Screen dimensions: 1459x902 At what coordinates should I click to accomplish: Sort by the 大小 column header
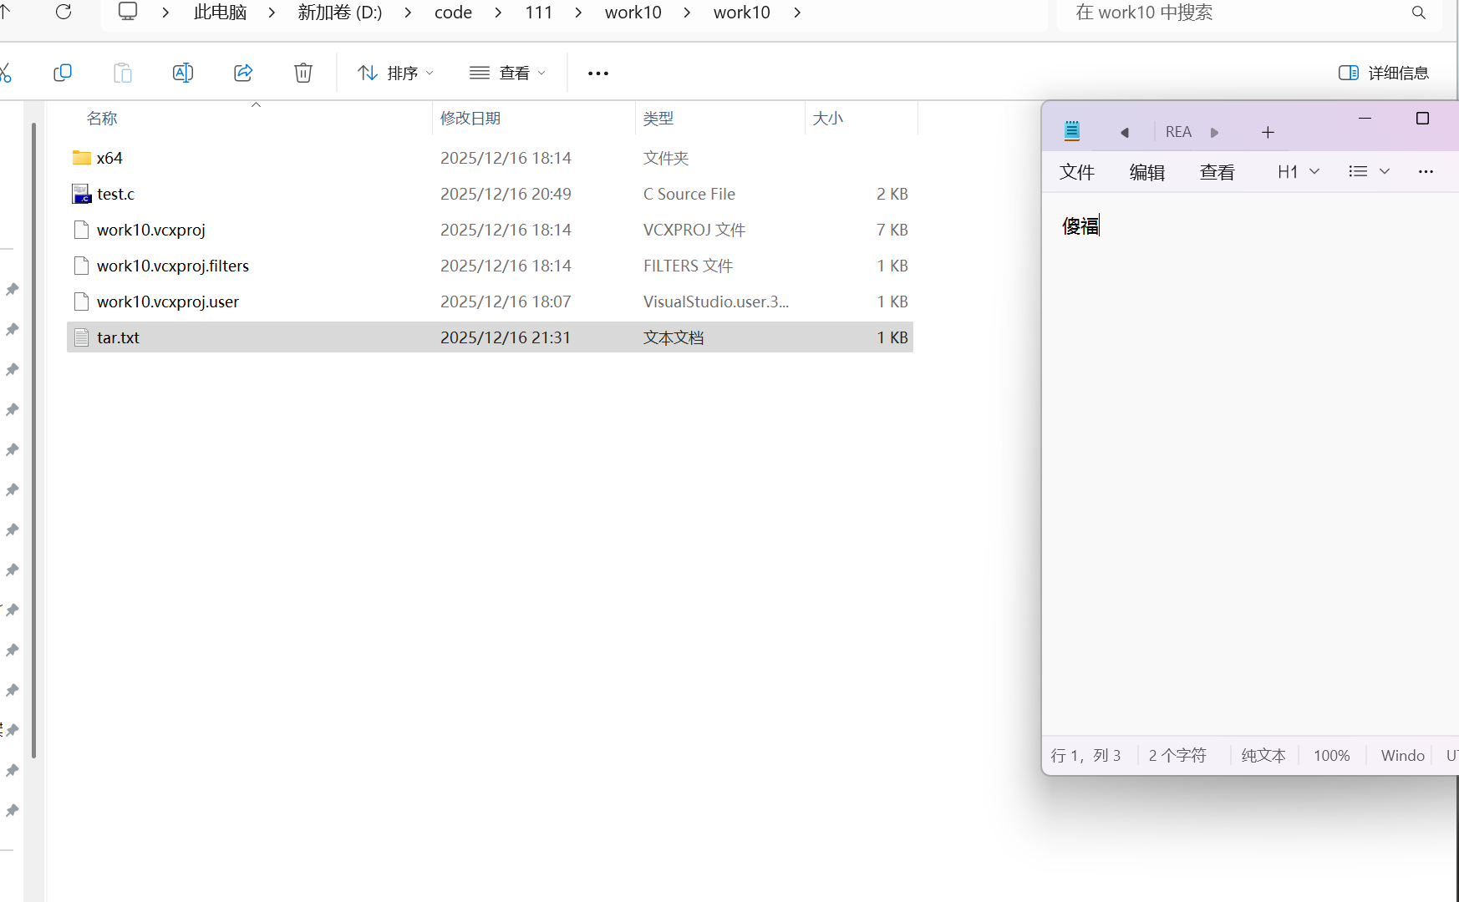point(828,119)
